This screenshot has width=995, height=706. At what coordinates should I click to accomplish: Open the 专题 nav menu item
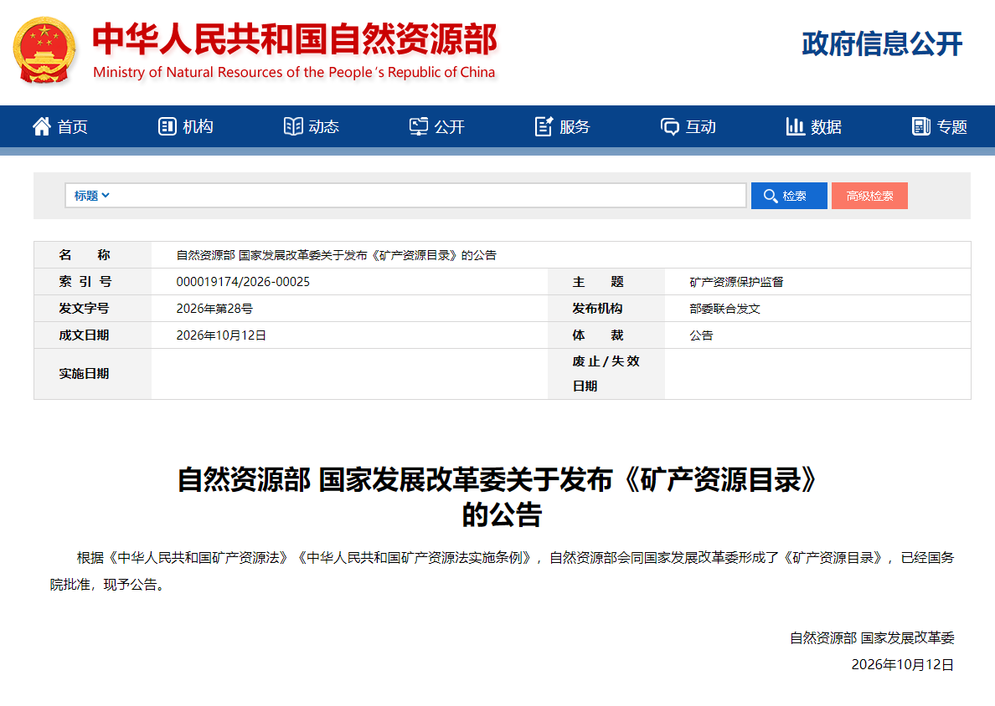940,127
